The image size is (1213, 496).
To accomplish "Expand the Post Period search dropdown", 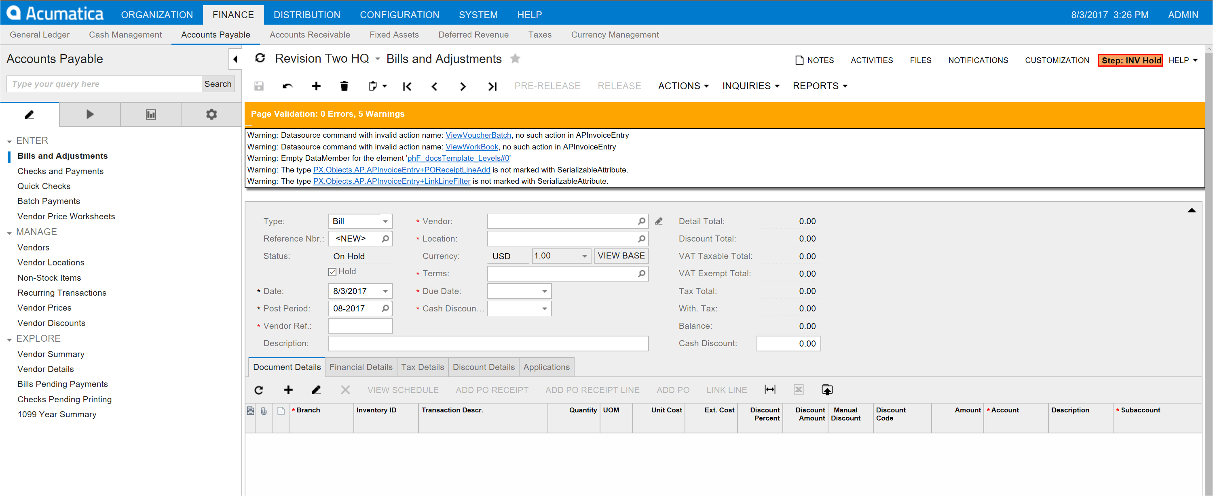I will point(385,308).
